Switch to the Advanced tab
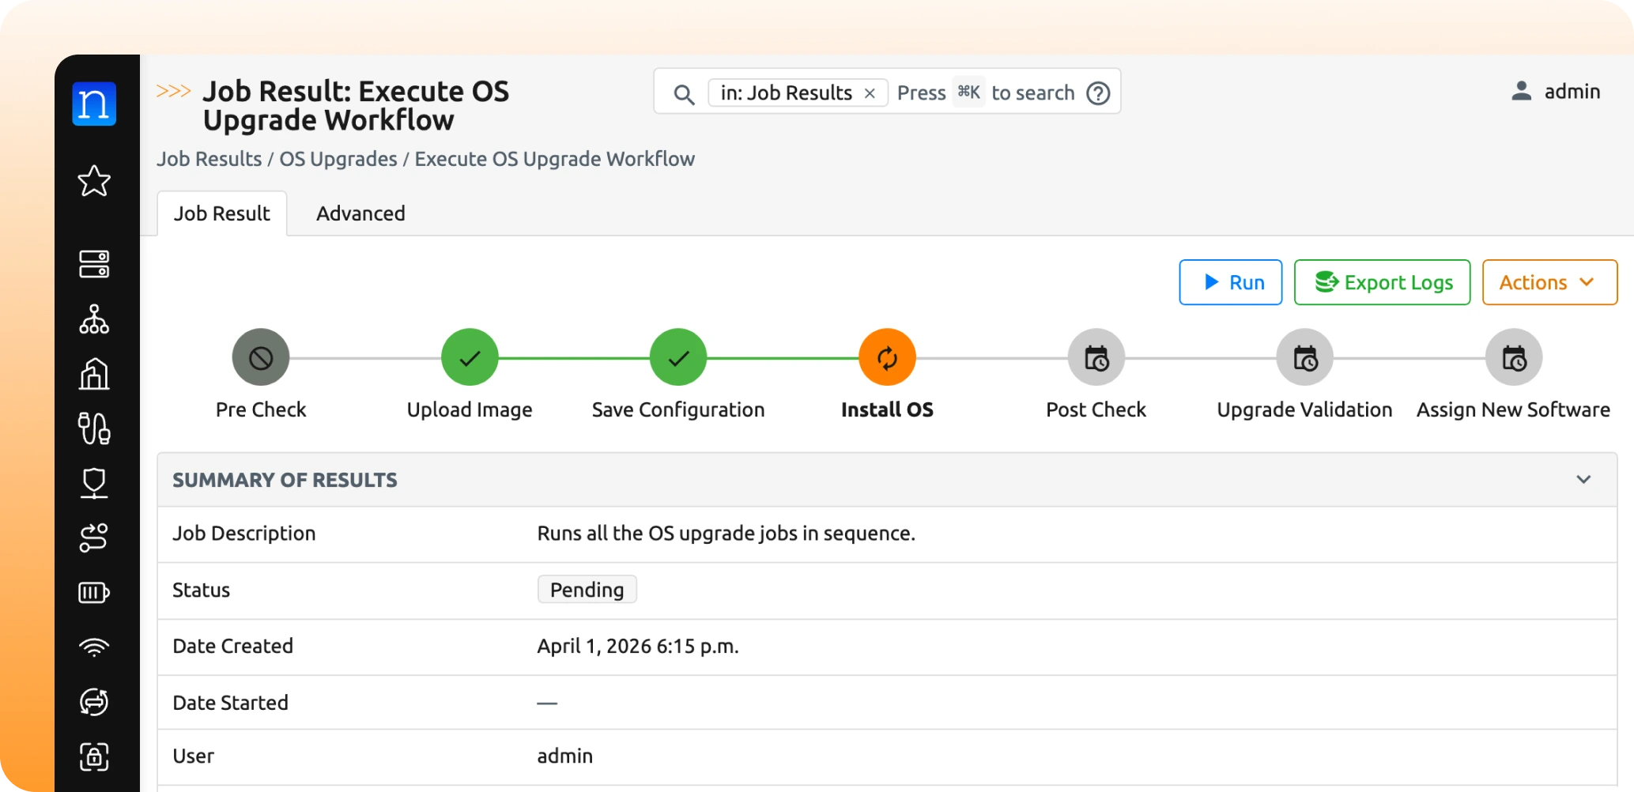This screenshot has width=1634, height=792. coord(360,213)
